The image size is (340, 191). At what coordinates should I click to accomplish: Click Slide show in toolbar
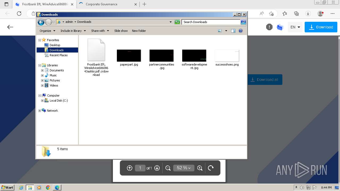click(x=121, y=31)
